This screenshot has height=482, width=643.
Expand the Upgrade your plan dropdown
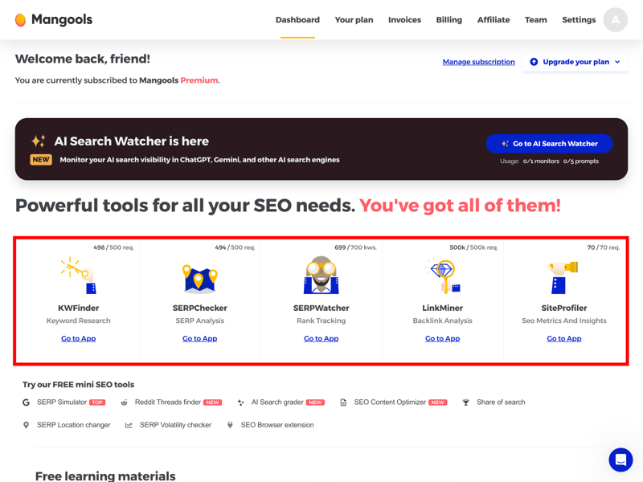pyautogui.click(x=575, y=62)
